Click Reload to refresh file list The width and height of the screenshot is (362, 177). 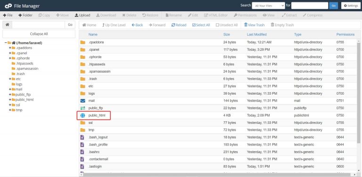click(x=179, y=25)
